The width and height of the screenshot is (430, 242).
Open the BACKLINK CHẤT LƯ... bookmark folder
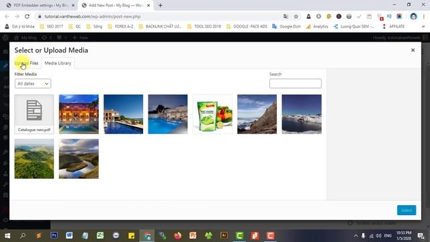click(x=161, y=26)
